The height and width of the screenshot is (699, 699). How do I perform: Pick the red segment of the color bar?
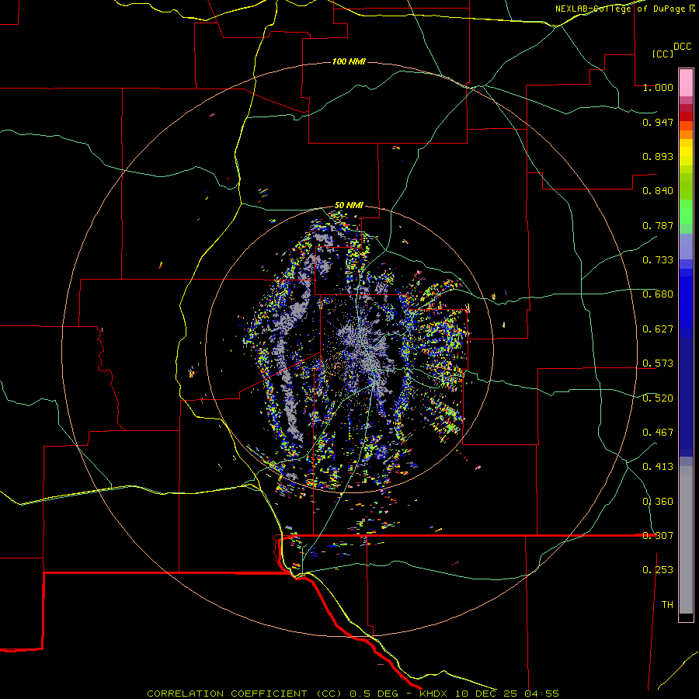686,116
